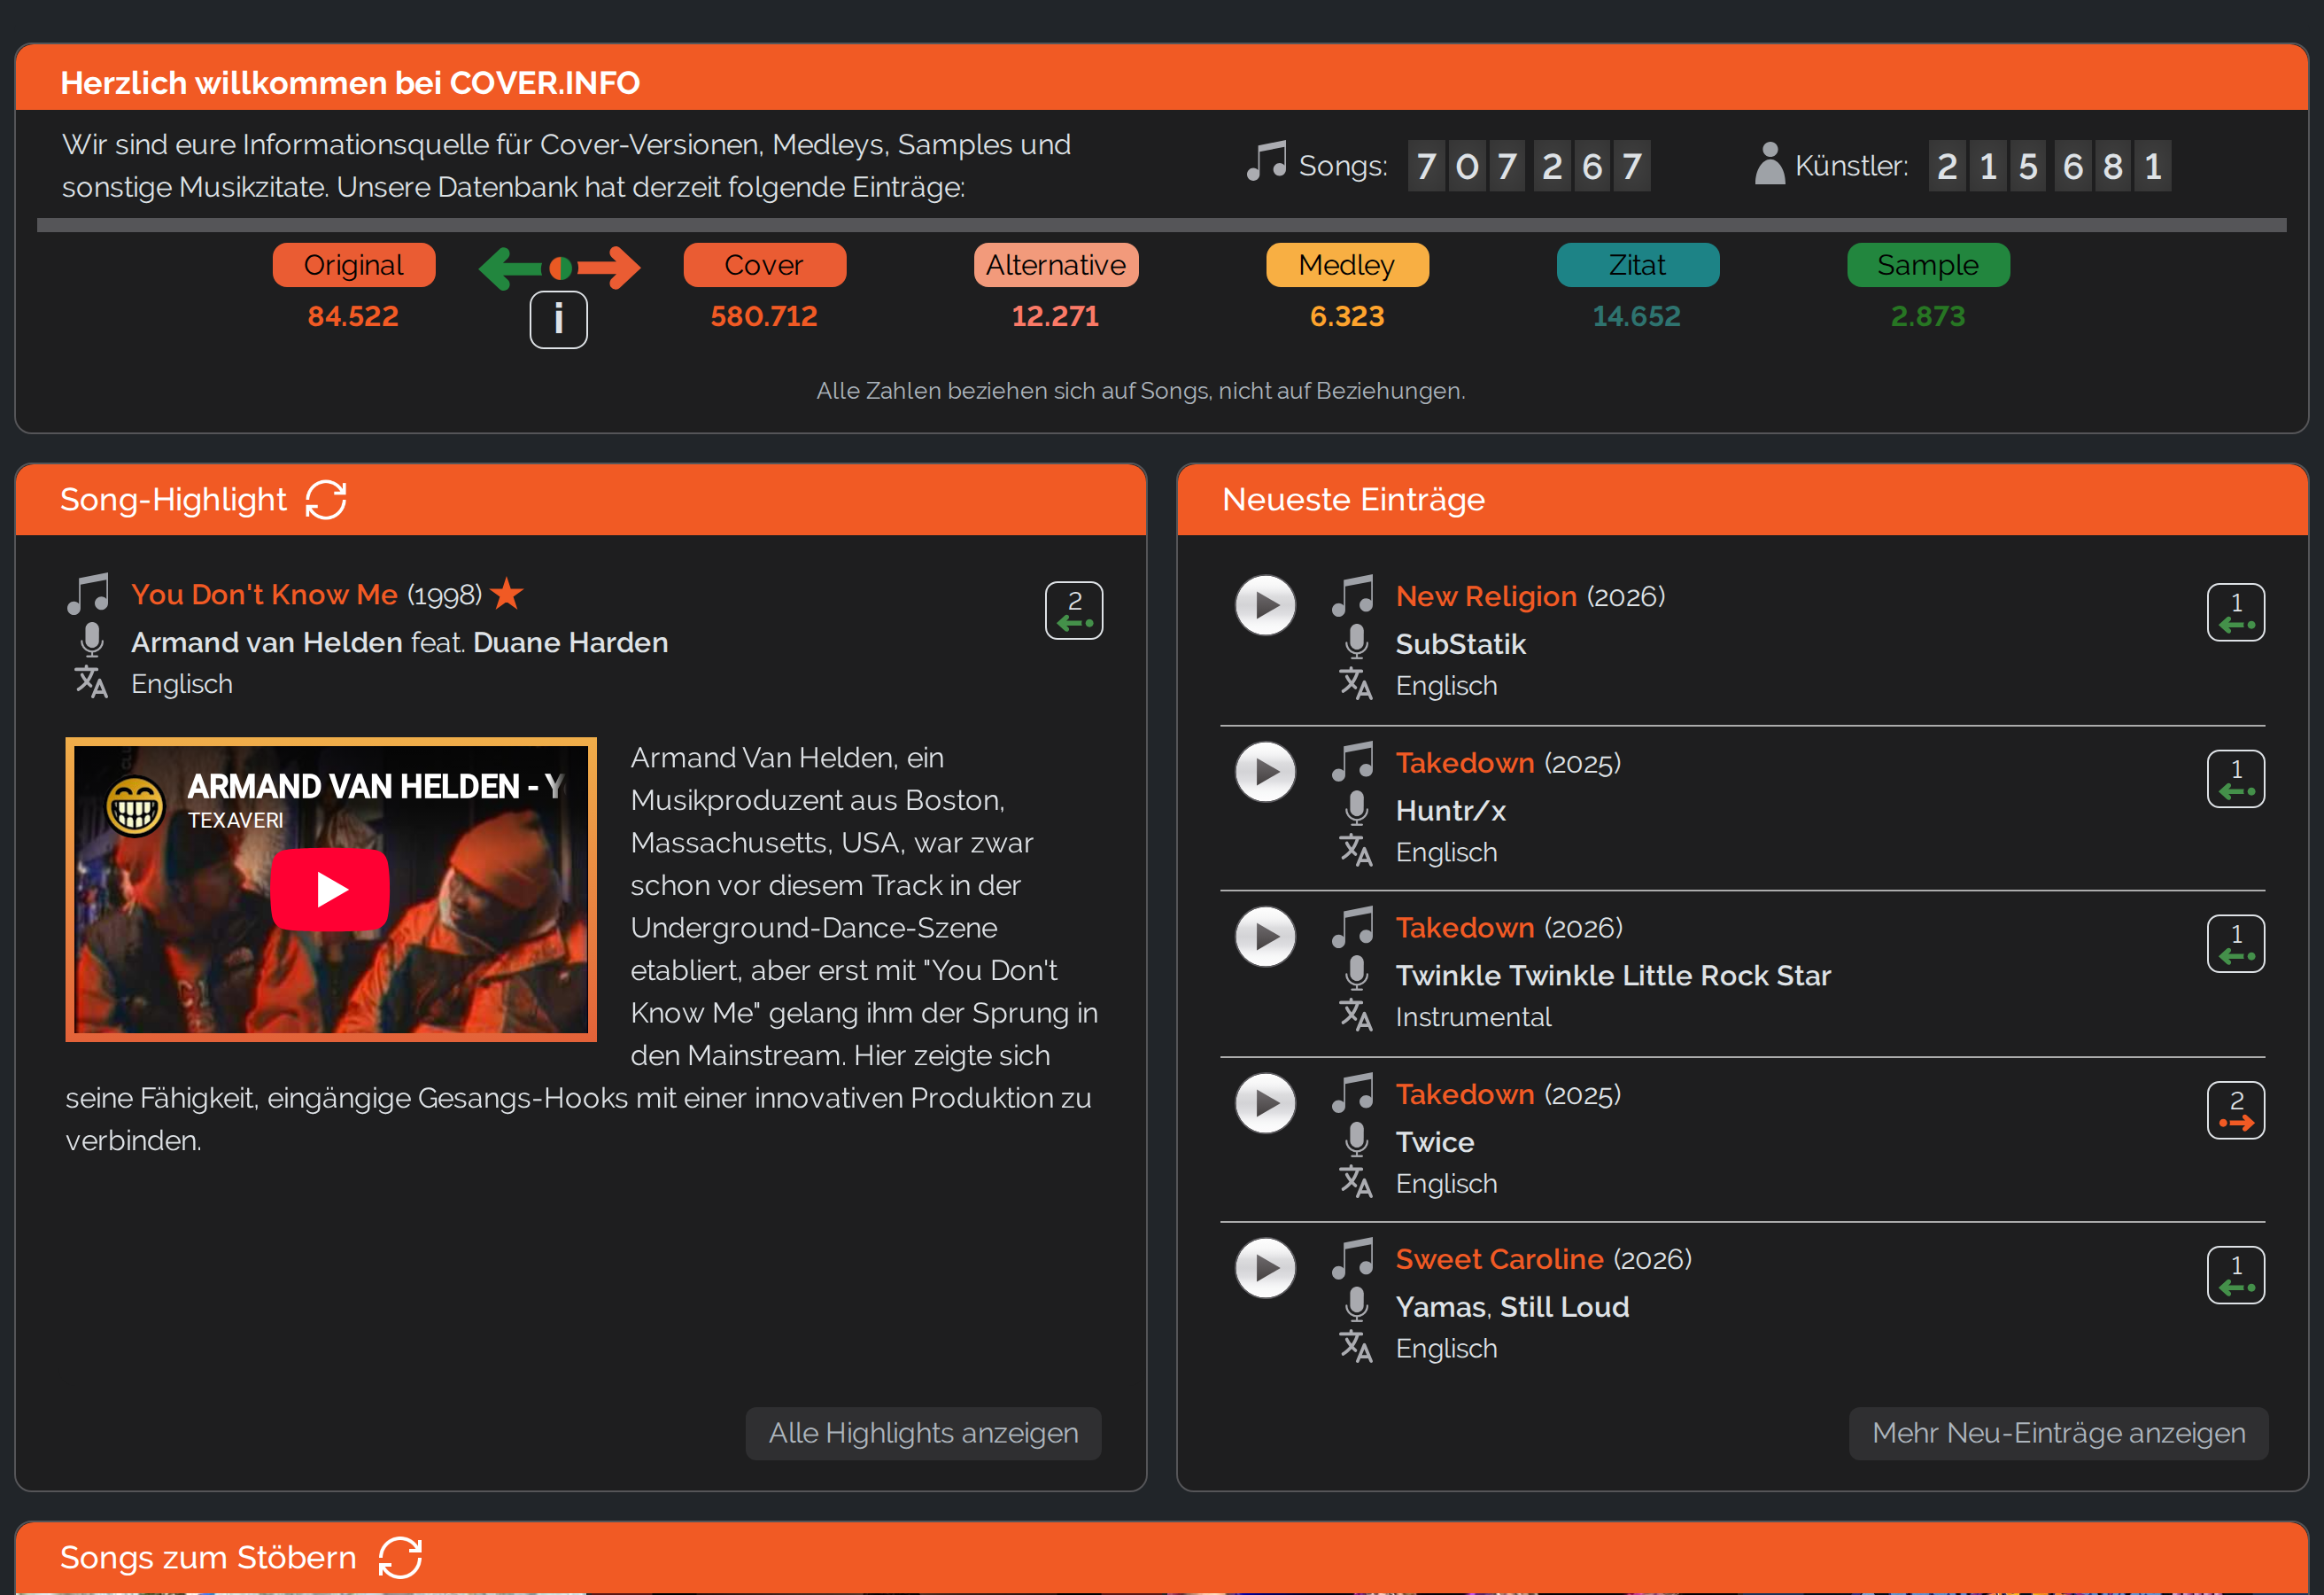Click the microphone icon beside Armand van Helden

[92, 641]
